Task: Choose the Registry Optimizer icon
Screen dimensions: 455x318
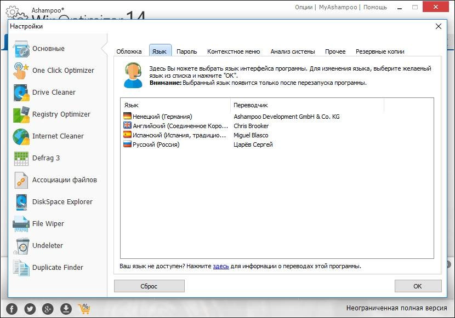Action: (21, 114)
